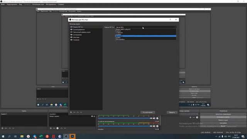The height and width of the screenshot is (139, 247).
Task: Remove source with the sources panel minus icon
Action: [x=54, y=128]
